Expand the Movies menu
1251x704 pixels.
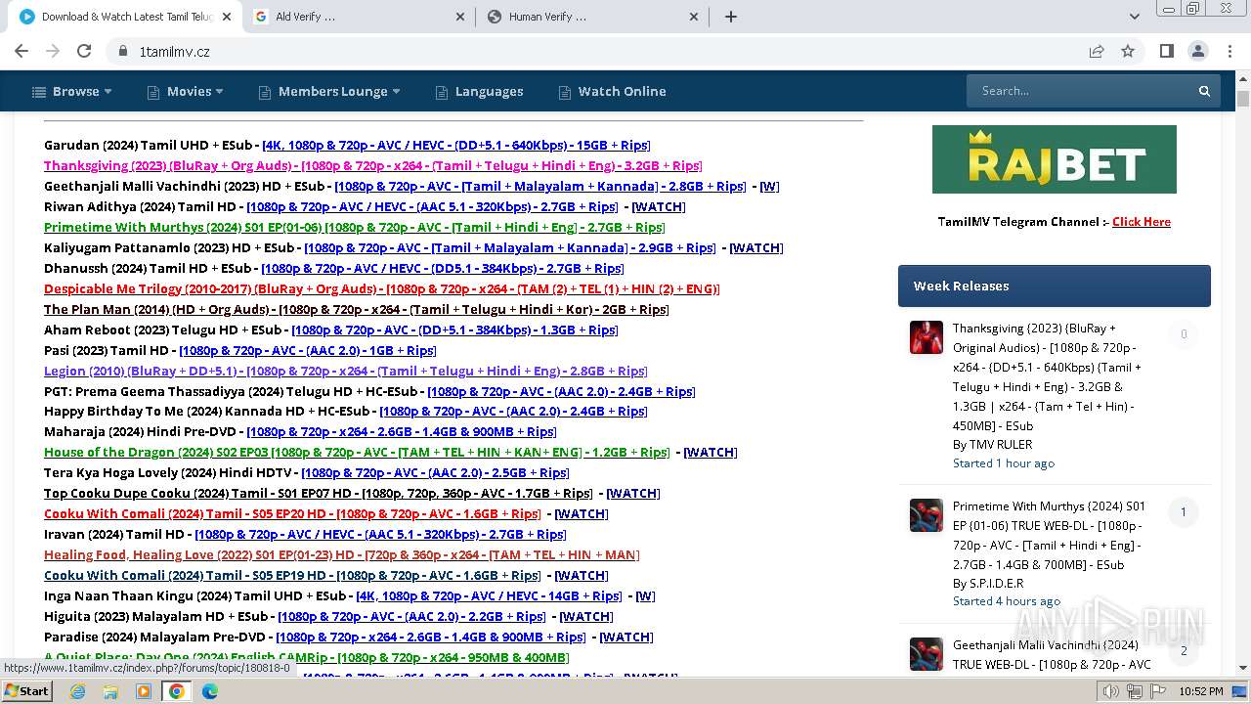tap(186, 91)
